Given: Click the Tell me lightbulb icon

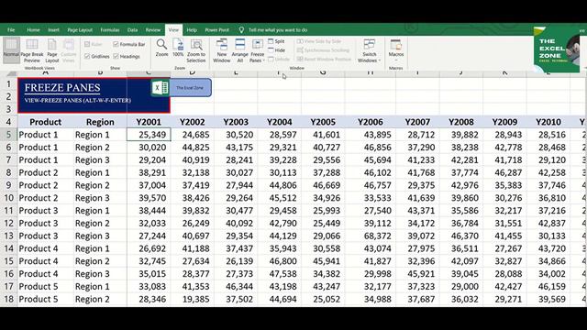Looking at the screenshot, I should point(241,30).
